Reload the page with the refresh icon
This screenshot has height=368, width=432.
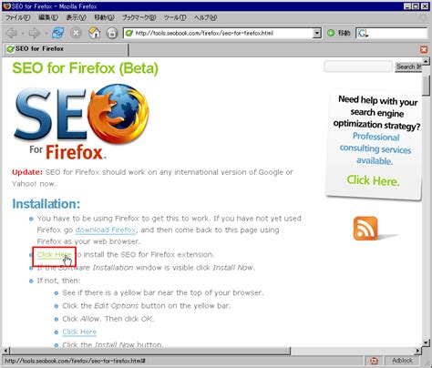pos(57,33)
